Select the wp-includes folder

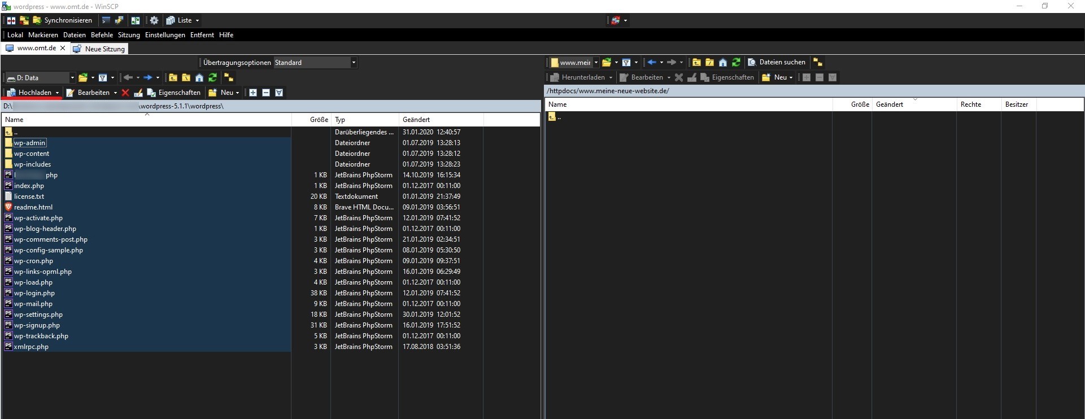point(32,164)
